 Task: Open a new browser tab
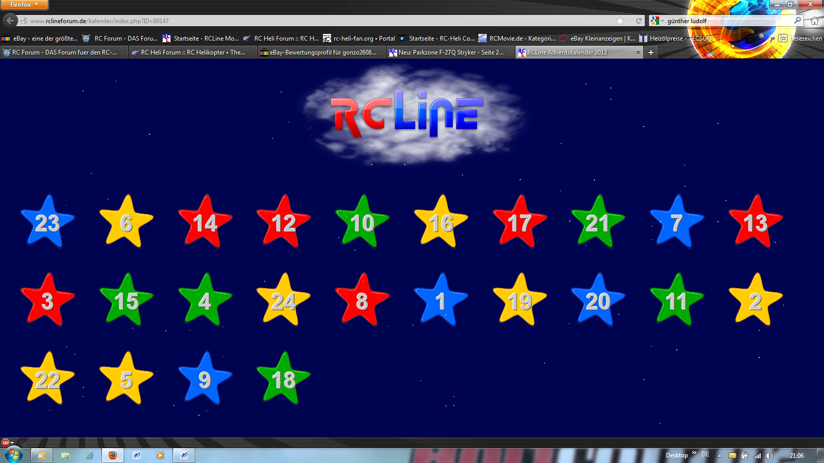(651, 52)
